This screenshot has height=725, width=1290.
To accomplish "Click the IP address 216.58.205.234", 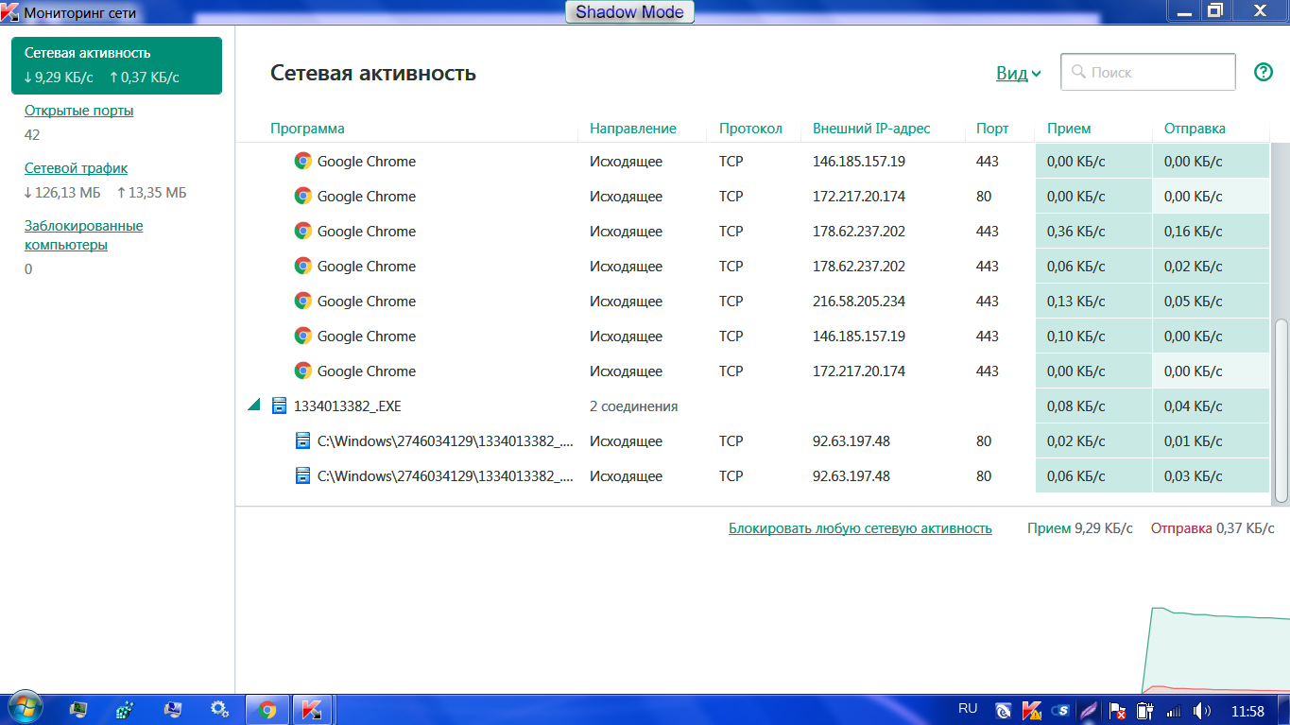I will point(859,302).
